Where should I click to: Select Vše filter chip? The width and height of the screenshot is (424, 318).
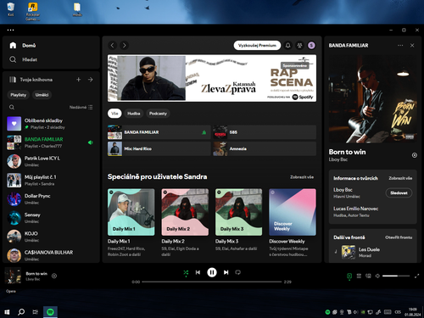coord(114,114)
